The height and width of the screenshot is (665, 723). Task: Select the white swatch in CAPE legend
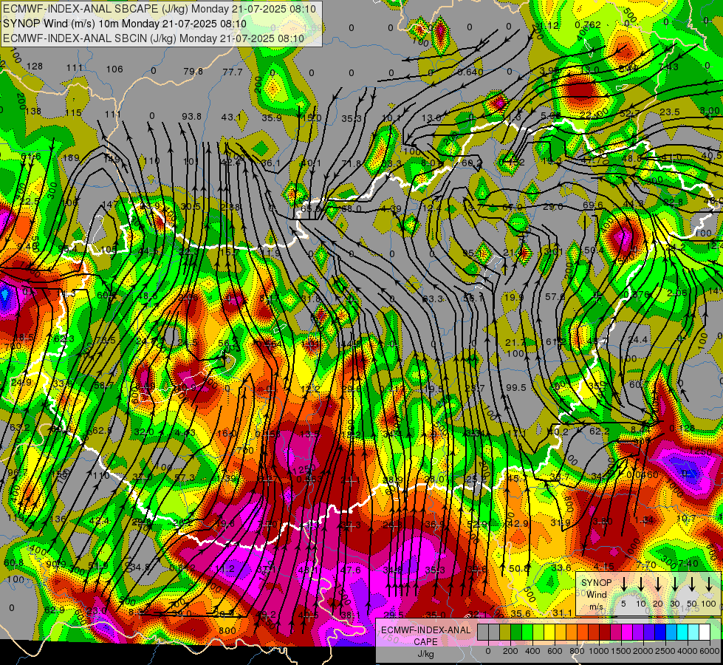coord(705,632)
